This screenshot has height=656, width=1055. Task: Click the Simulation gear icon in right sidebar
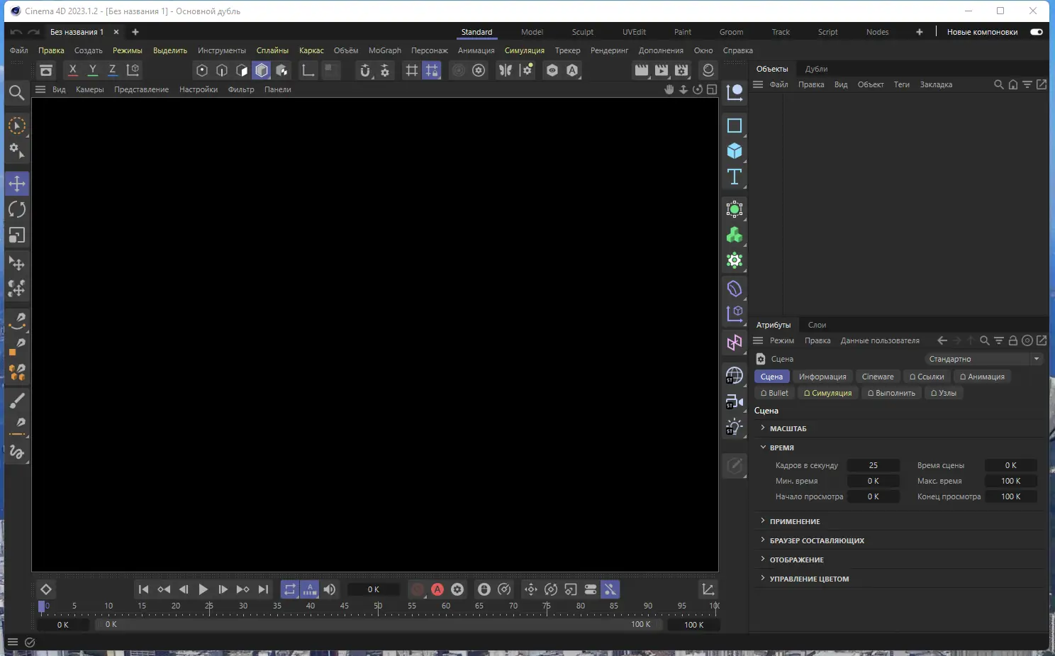pyautogui.click(x=734, y=260)
